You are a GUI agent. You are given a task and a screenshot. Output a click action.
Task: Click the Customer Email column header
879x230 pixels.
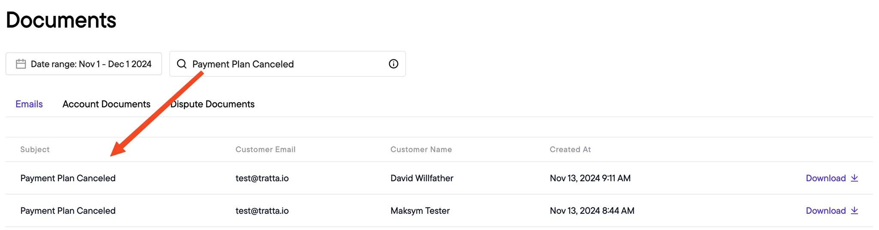click(265, 149)
